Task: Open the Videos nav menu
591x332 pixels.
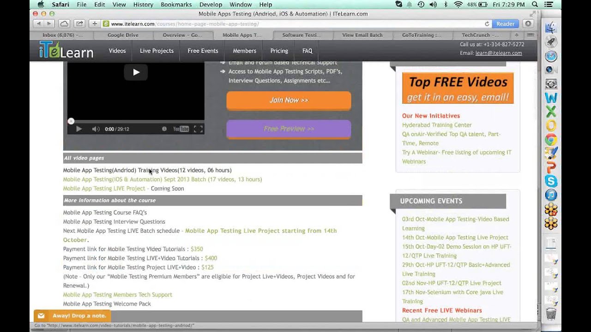Action: [117, 51]
